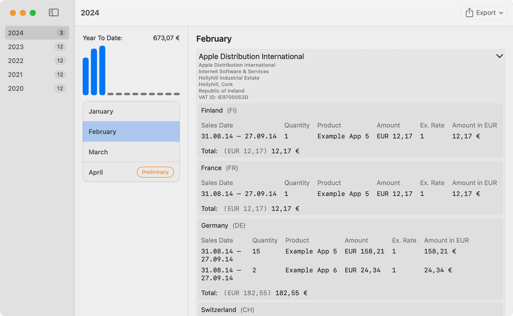The width and height of the screenshot is (513, 316).
Task: Click the Finland (FI) country heading
Action: [x=219, y=111]
